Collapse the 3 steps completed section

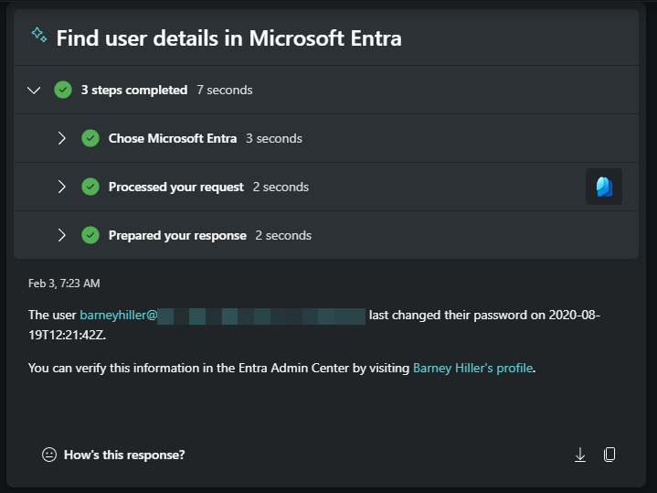coord(34,90)
